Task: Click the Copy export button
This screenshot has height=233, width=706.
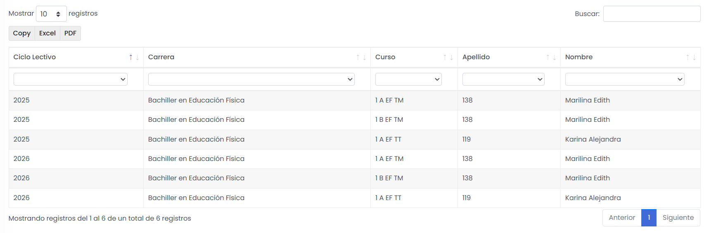Action: [22, 33]
